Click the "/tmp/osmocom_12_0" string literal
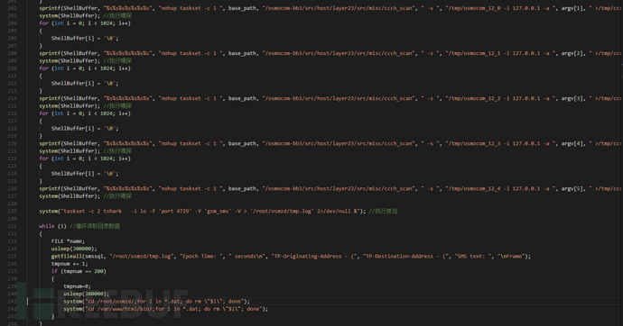 [501, 8]
